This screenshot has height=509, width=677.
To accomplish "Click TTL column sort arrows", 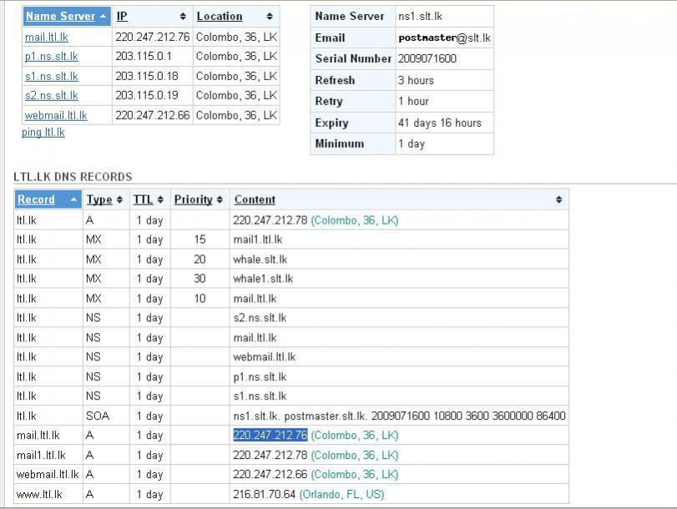I will pos(160,199).
